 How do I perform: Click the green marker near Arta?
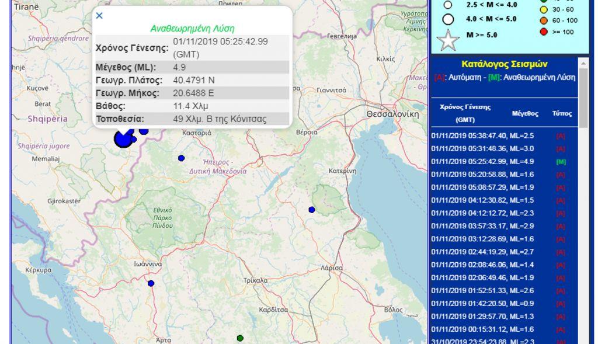240,338
